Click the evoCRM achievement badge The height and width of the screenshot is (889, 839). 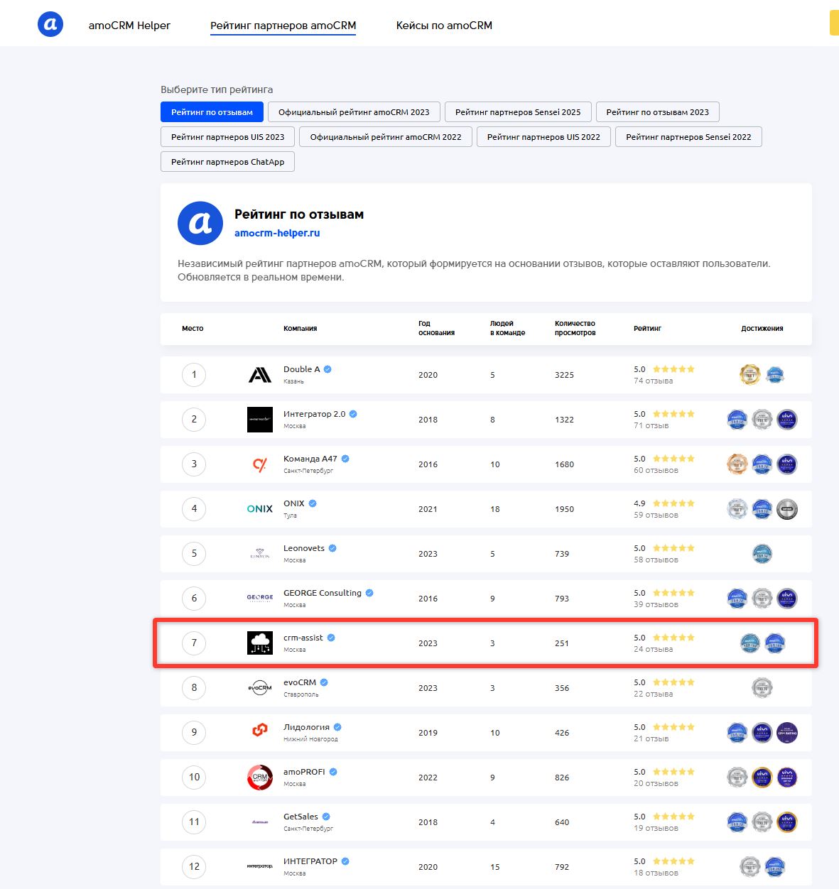(762, 687)
